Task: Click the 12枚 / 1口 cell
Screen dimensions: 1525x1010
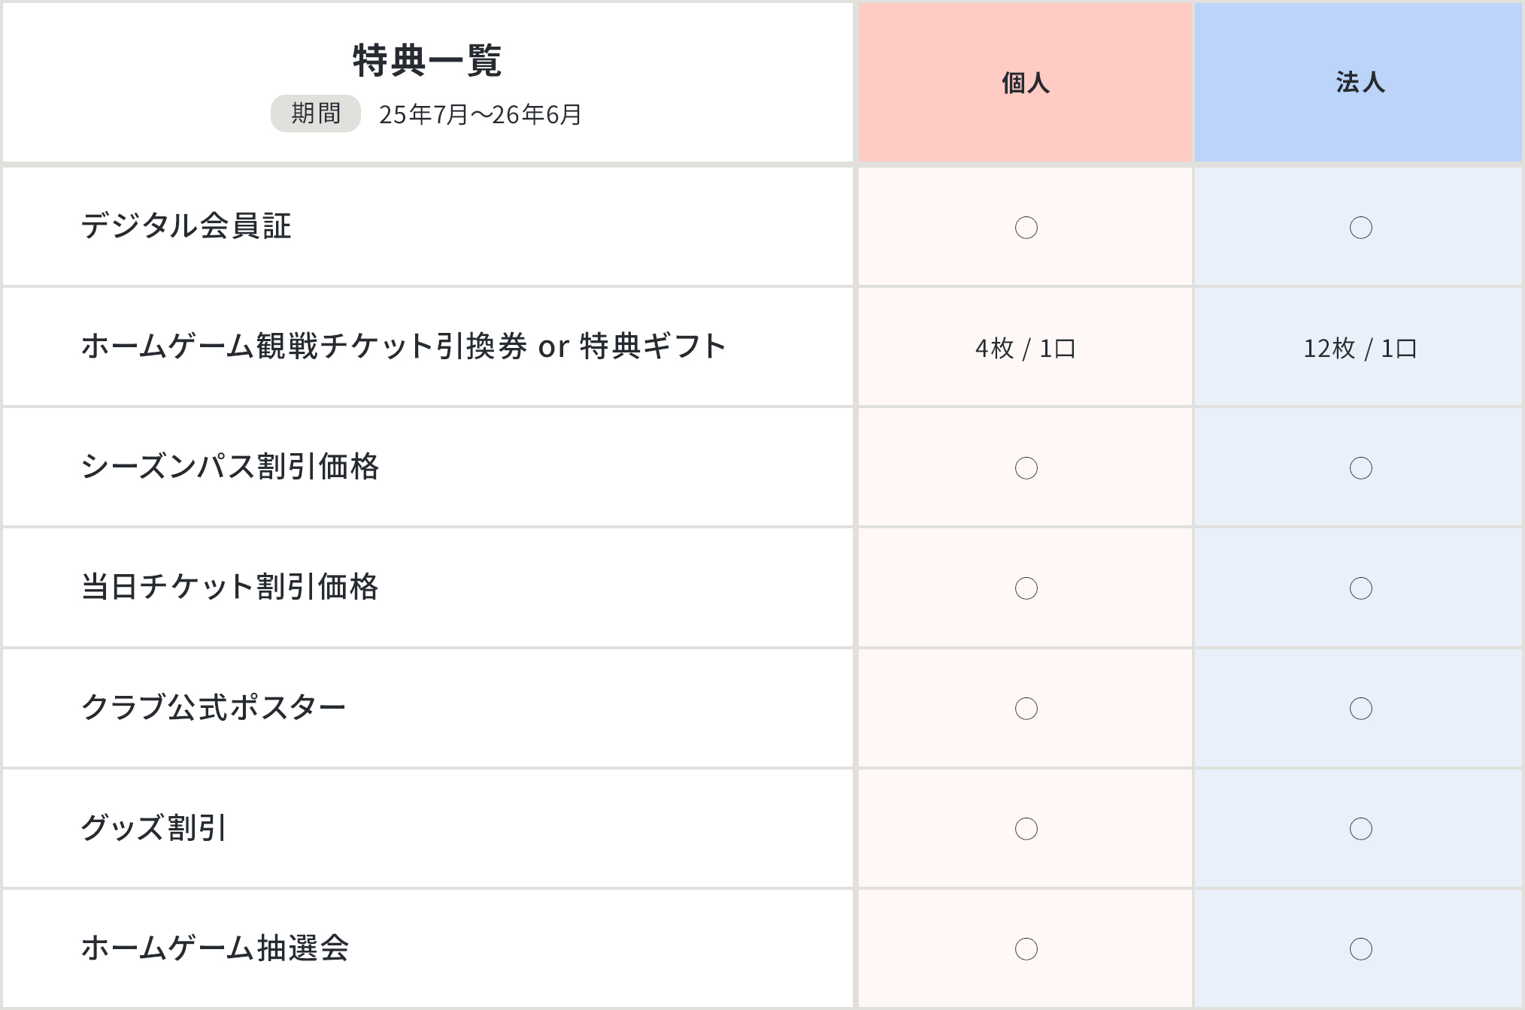Action: tap(1360, 348)
